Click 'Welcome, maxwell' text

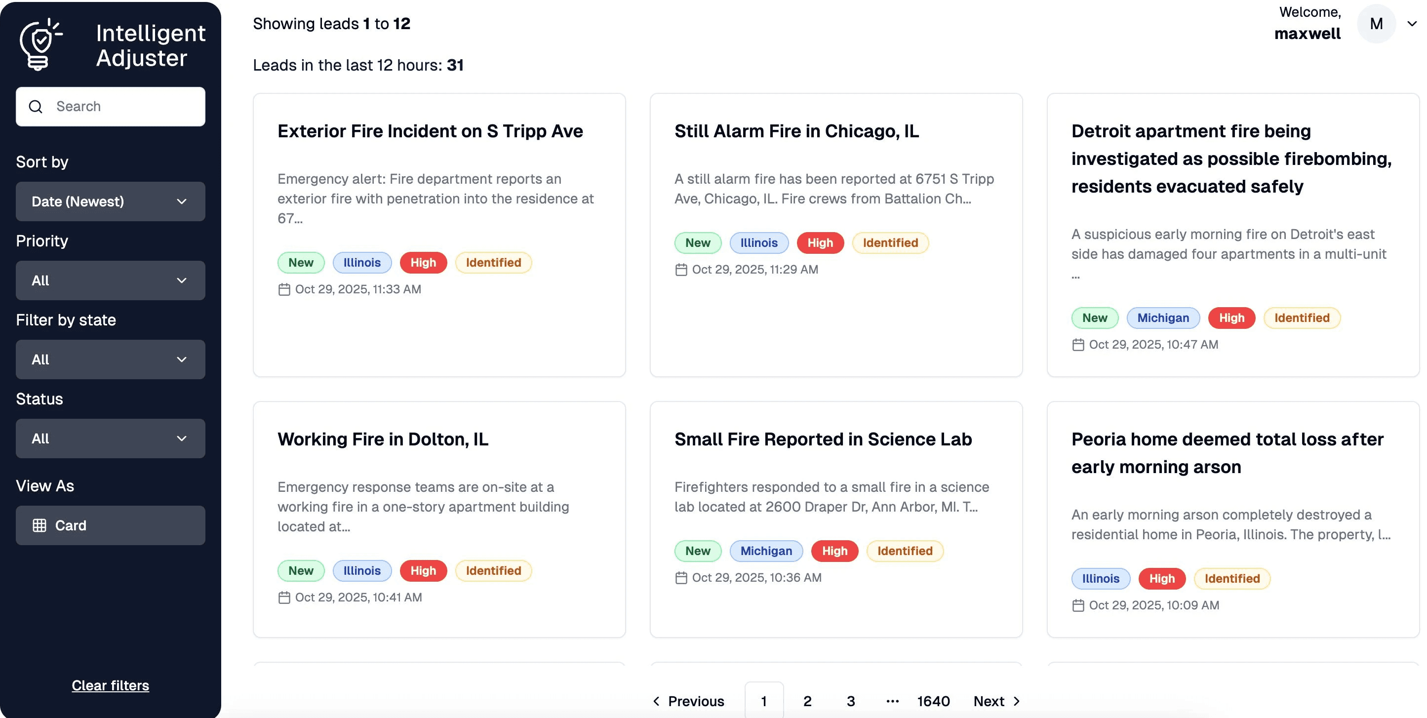1308,23
